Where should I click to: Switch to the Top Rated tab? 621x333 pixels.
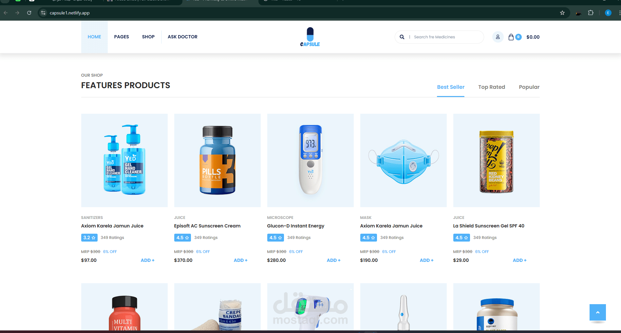click(492, 87)
